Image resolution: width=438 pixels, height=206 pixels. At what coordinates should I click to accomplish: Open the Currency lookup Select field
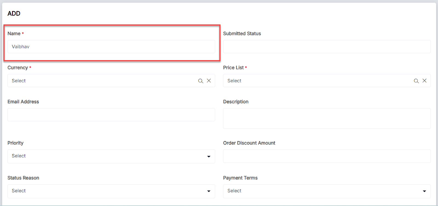click(x=101, y=81)
